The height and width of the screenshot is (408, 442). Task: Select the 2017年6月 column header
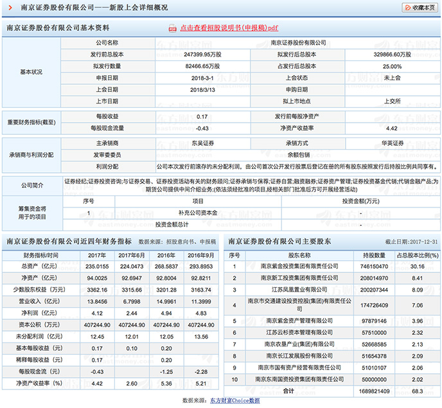(132, 256)
